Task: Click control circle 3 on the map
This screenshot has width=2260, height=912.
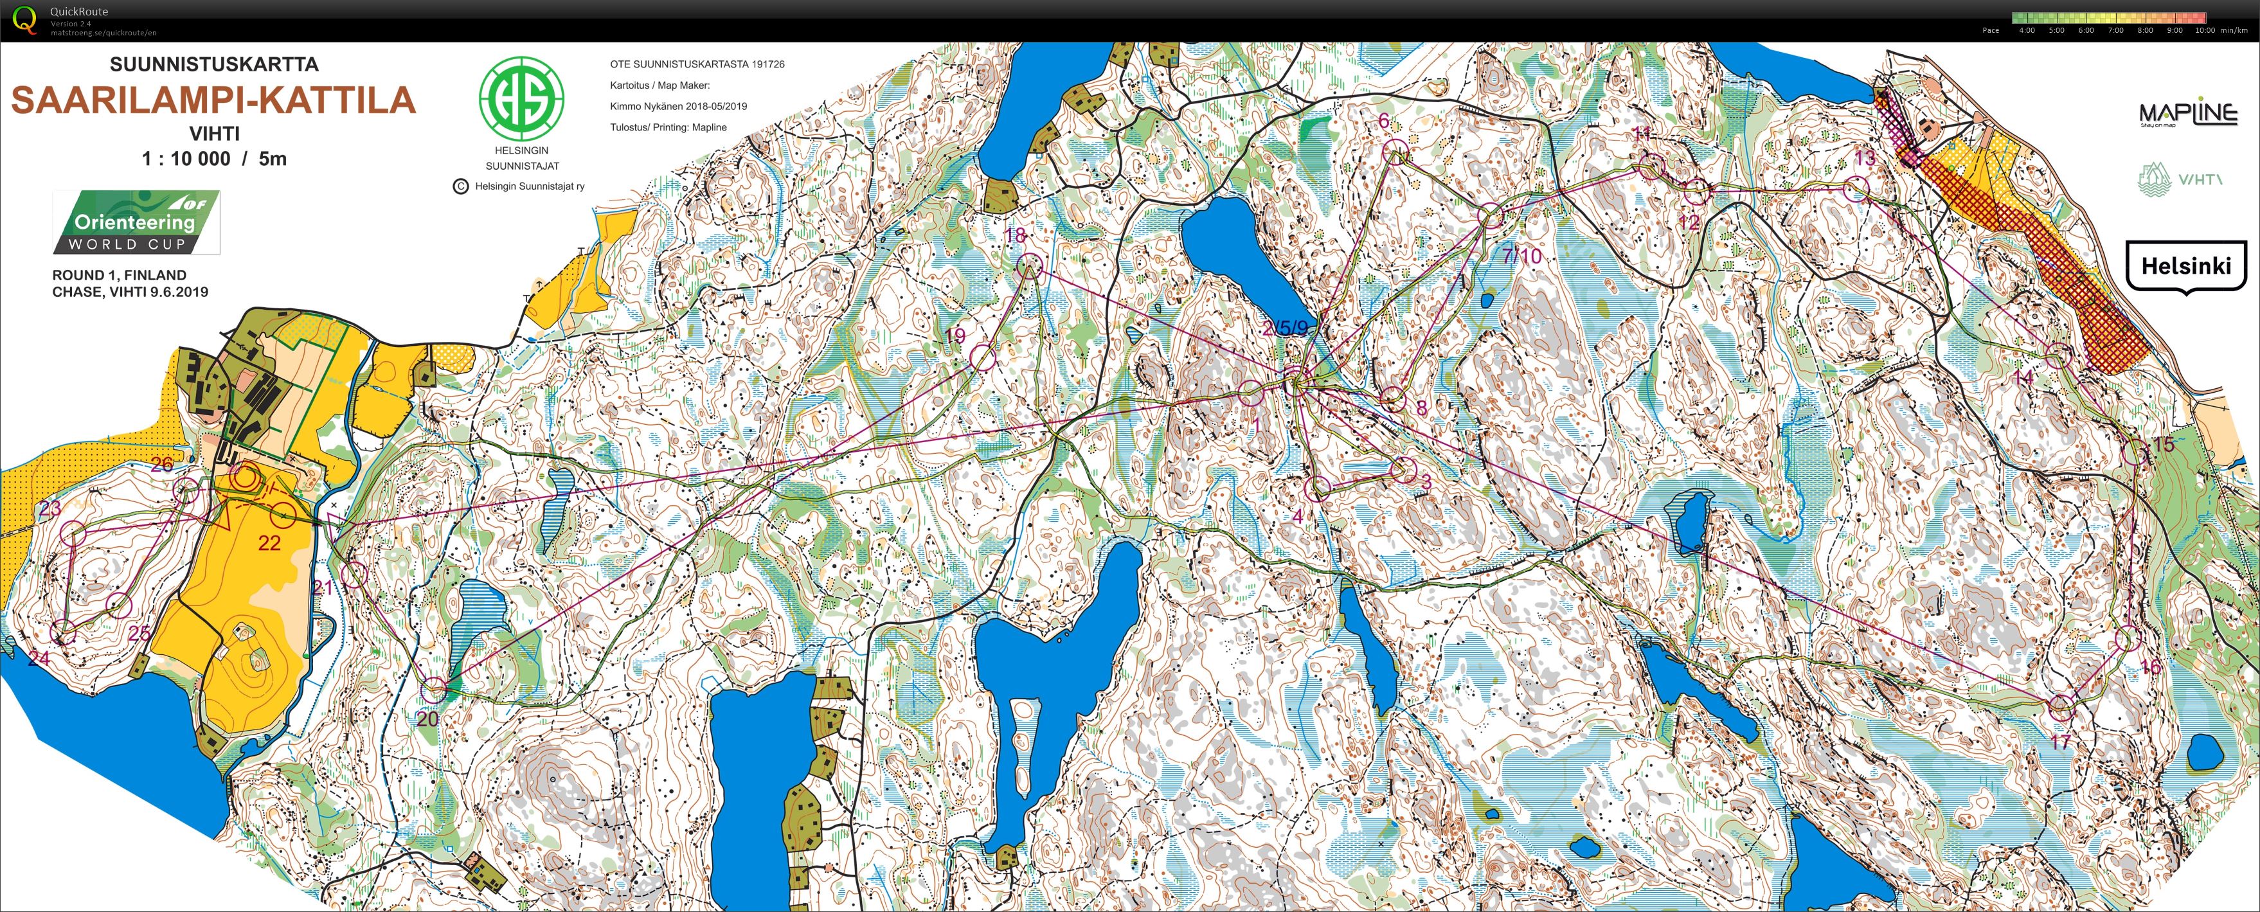Action: click(x=1404, y=470)
